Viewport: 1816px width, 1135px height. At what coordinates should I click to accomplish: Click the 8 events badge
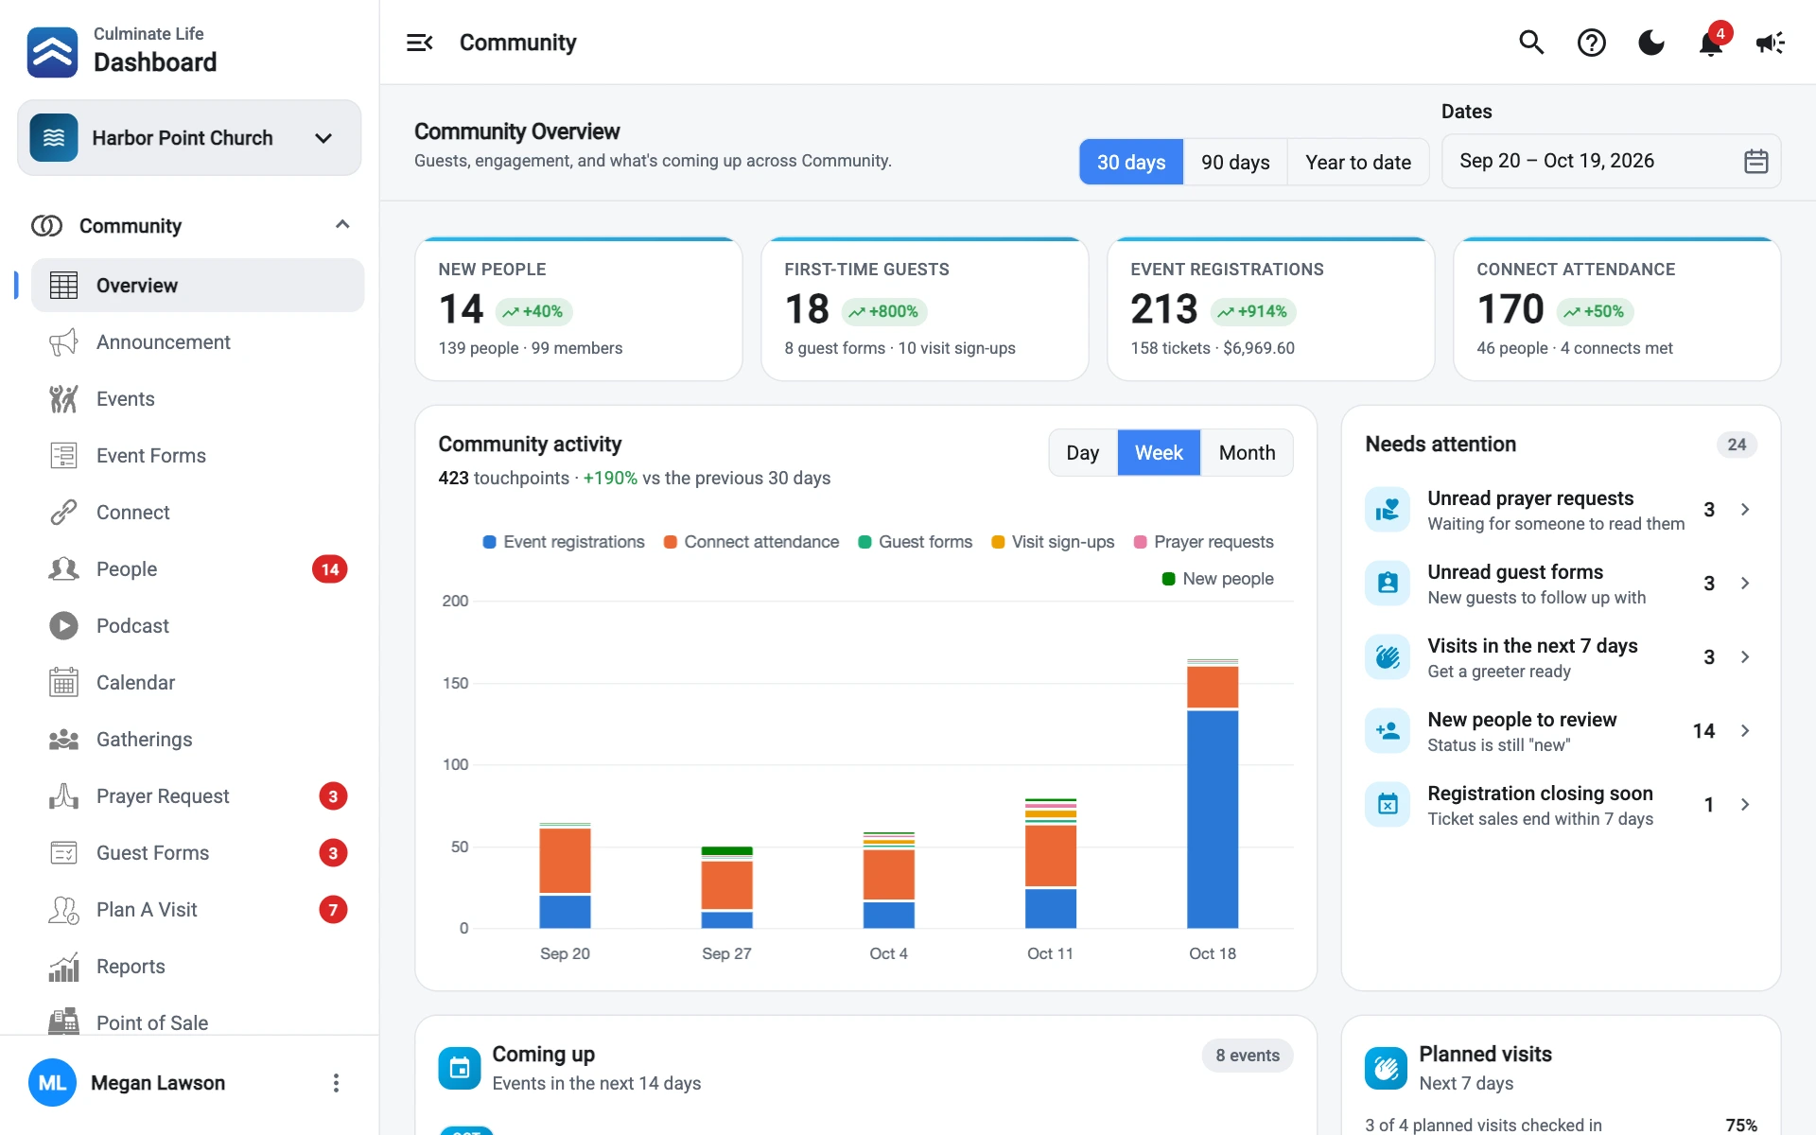(1248, 1056)
